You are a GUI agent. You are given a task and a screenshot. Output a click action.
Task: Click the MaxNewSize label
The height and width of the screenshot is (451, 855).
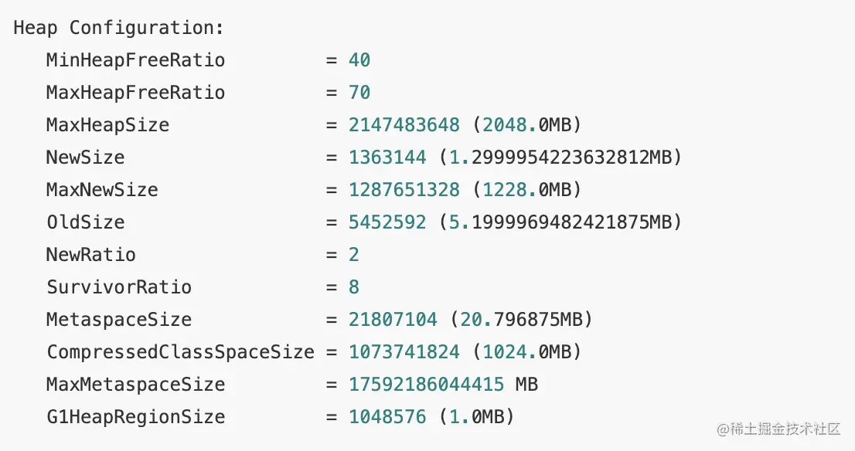point(102,190)
